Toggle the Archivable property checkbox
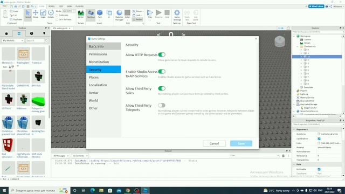The width and height of the screenshot is (345, 194). coord(319,169)
